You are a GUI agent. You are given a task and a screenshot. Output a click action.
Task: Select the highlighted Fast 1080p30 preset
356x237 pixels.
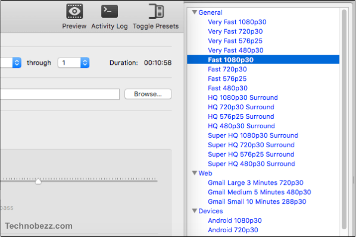point(263,60)
